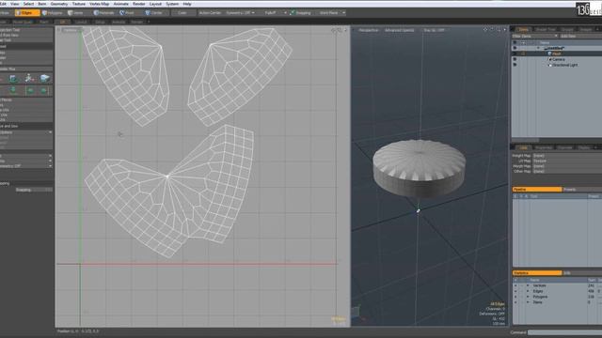Click the blue monitor icon in the tool row
602x338 pixels.
tap(13, 79)
